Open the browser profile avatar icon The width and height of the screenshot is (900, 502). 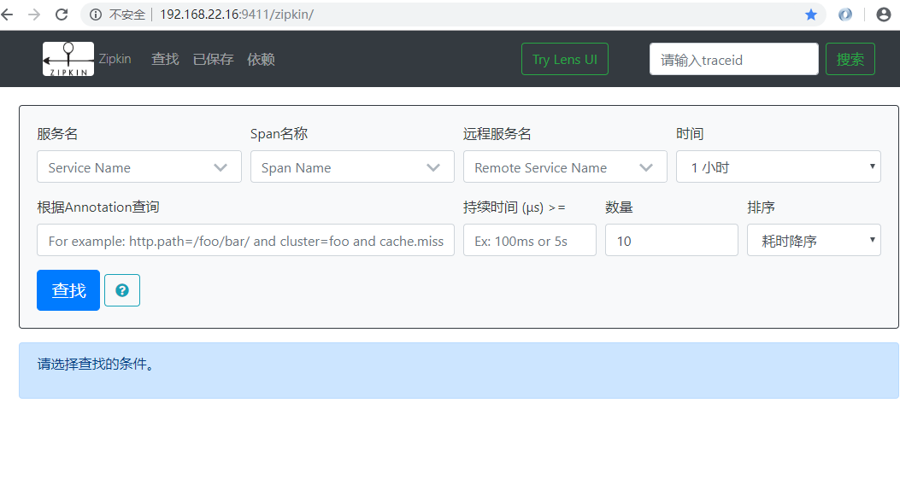coord(883,14)
